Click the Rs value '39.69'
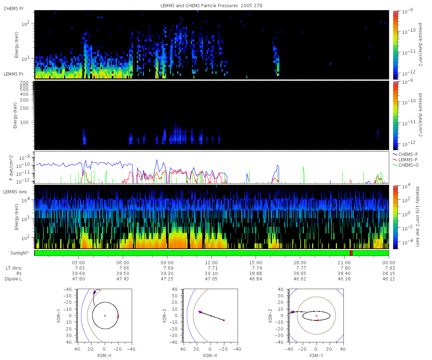The width and height of the screenshot is (432, 360). pos(78,274)
